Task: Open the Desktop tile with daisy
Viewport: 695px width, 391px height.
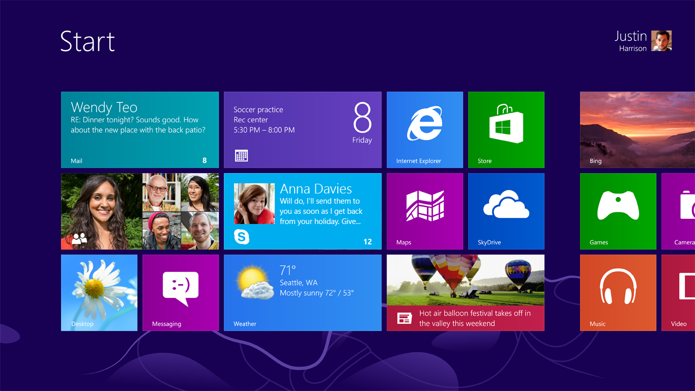Action: coord(99,293)
